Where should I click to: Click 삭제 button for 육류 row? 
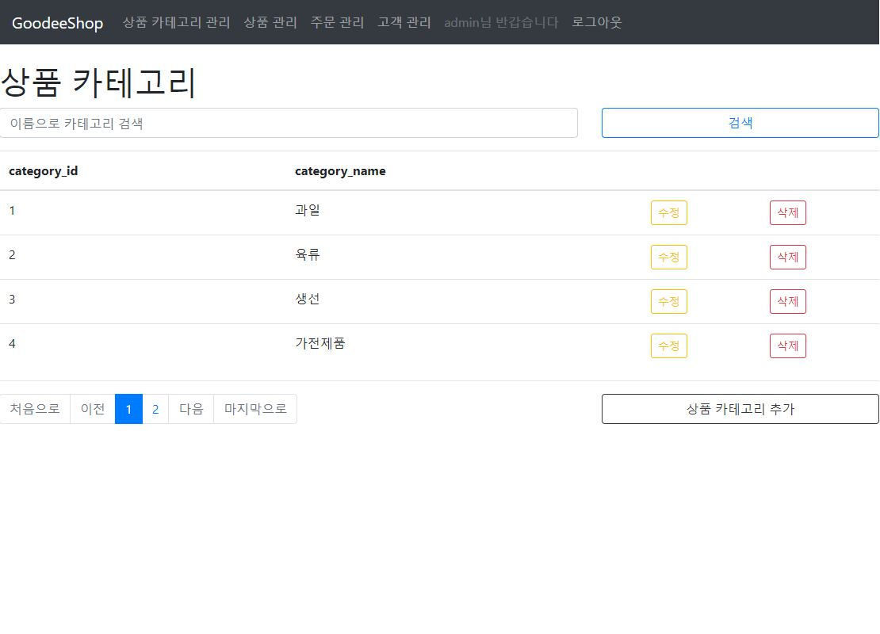click(788, 257)
